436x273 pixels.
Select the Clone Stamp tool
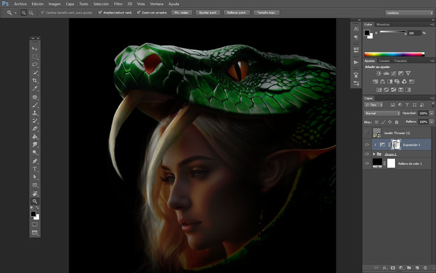35,113
